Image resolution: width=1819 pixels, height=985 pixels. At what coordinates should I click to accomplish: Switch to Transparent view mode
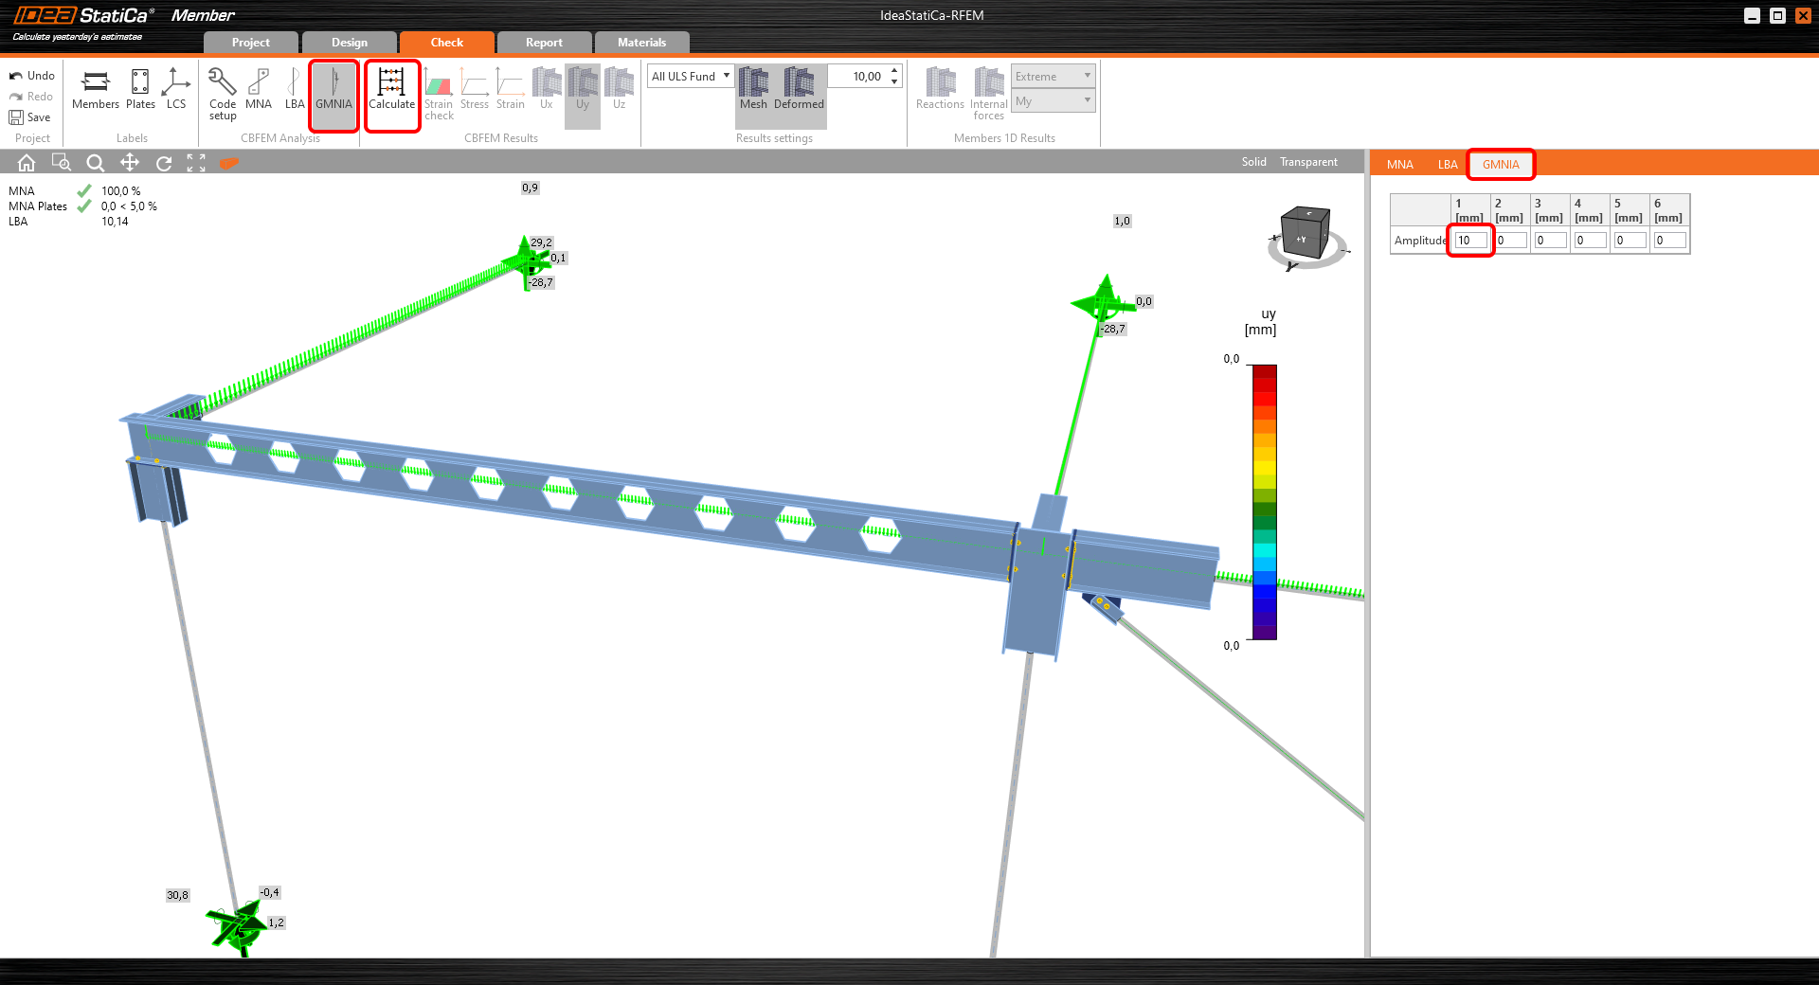point(1308,162)
